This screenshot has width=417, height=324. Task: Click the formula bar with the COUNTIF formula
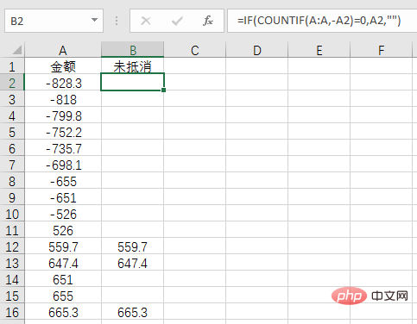(x=322, y=21)
